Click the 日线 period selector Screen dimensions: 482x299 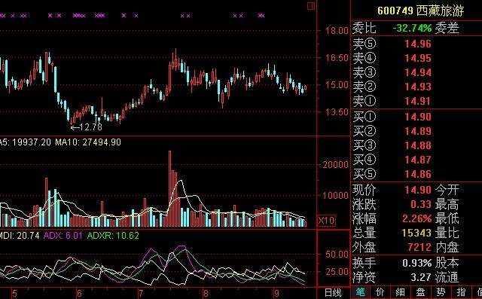point(333,292)
